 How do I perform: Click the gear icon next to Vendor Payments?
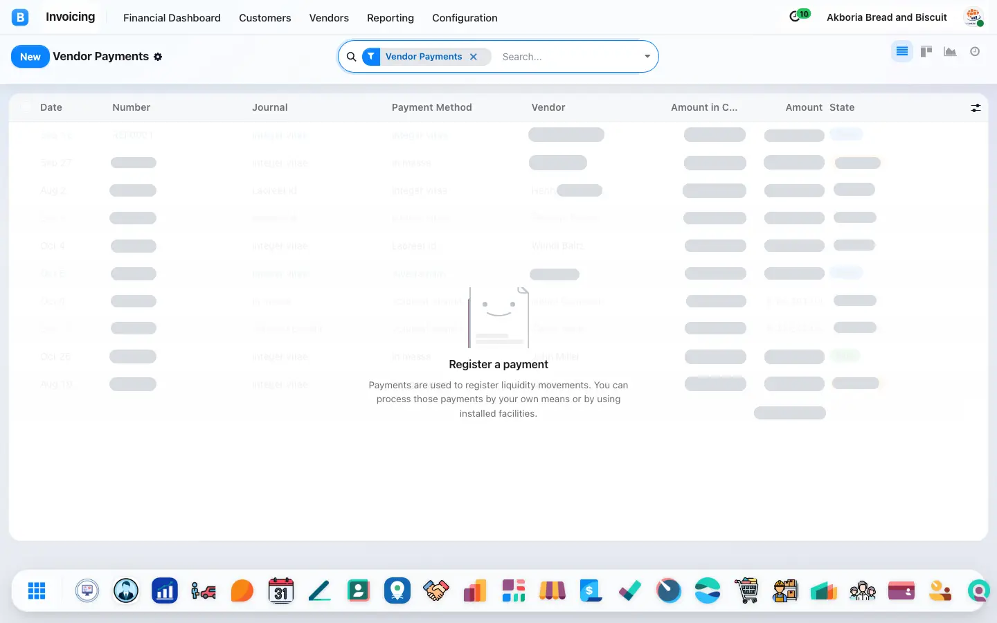coord(158,57)
